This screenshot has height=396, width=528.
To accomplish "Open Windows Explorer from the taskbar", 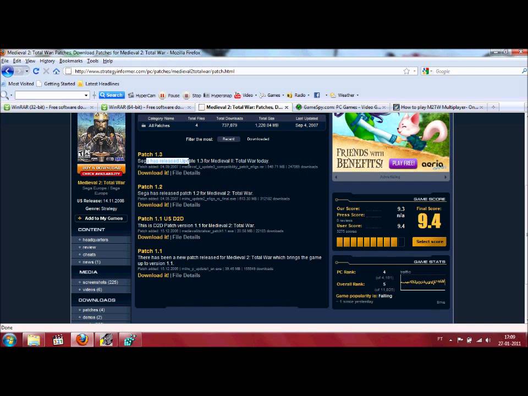I will click(34, 340).
